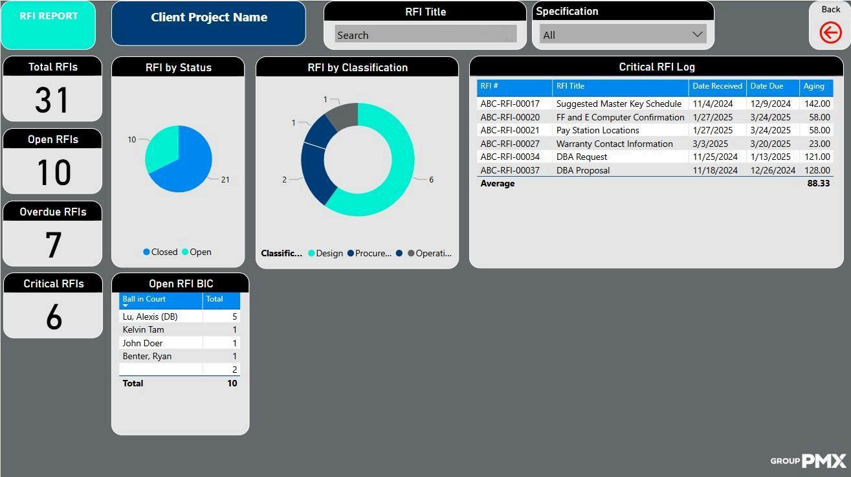Sort by the Date Received column header
The width and height of the screenshot is (851, 477).
point(717,87)
